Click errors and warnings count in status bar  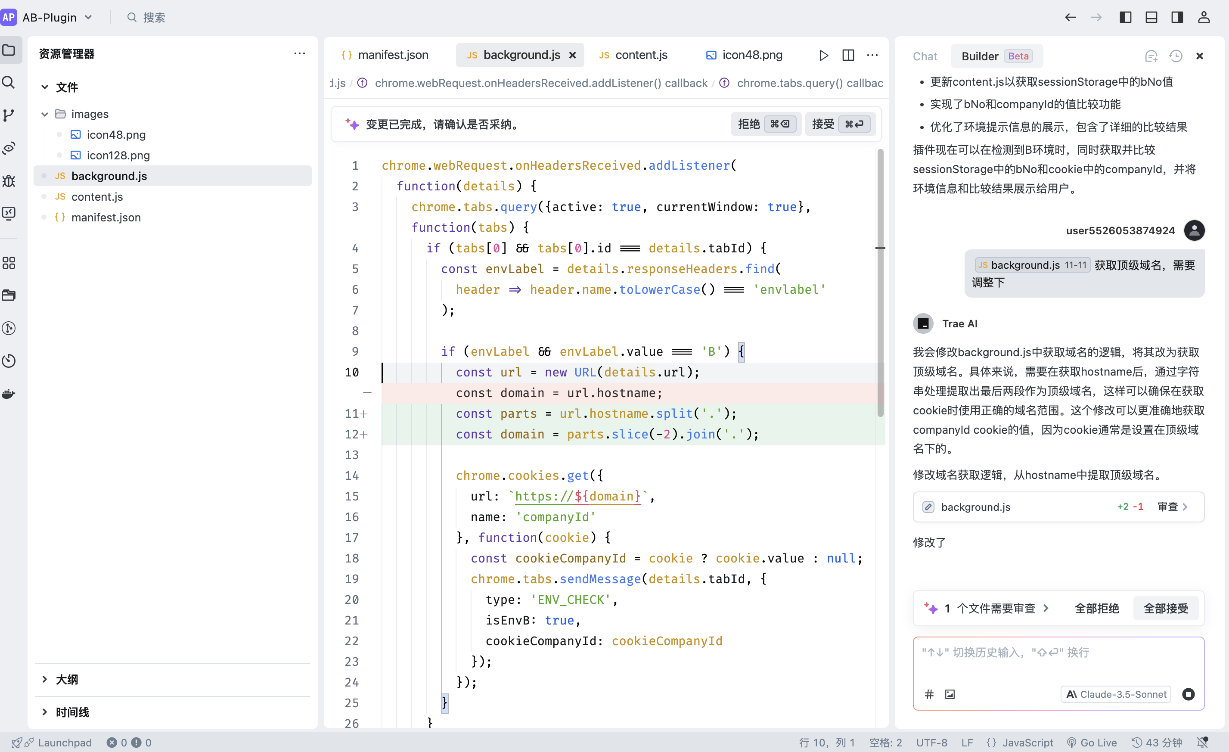click(129, 743)
